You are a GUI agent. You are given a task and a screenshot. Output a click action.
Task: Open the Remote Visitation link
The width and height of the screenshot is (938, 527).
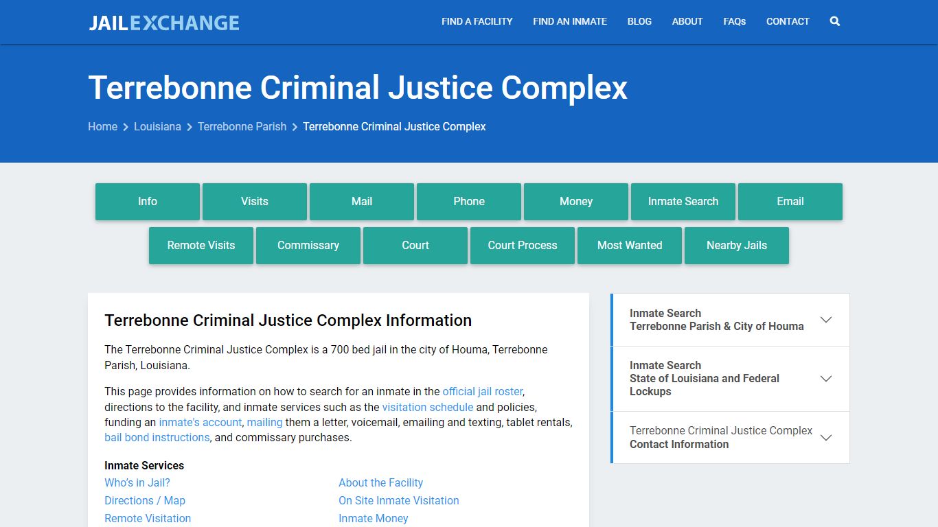point(148,518)
